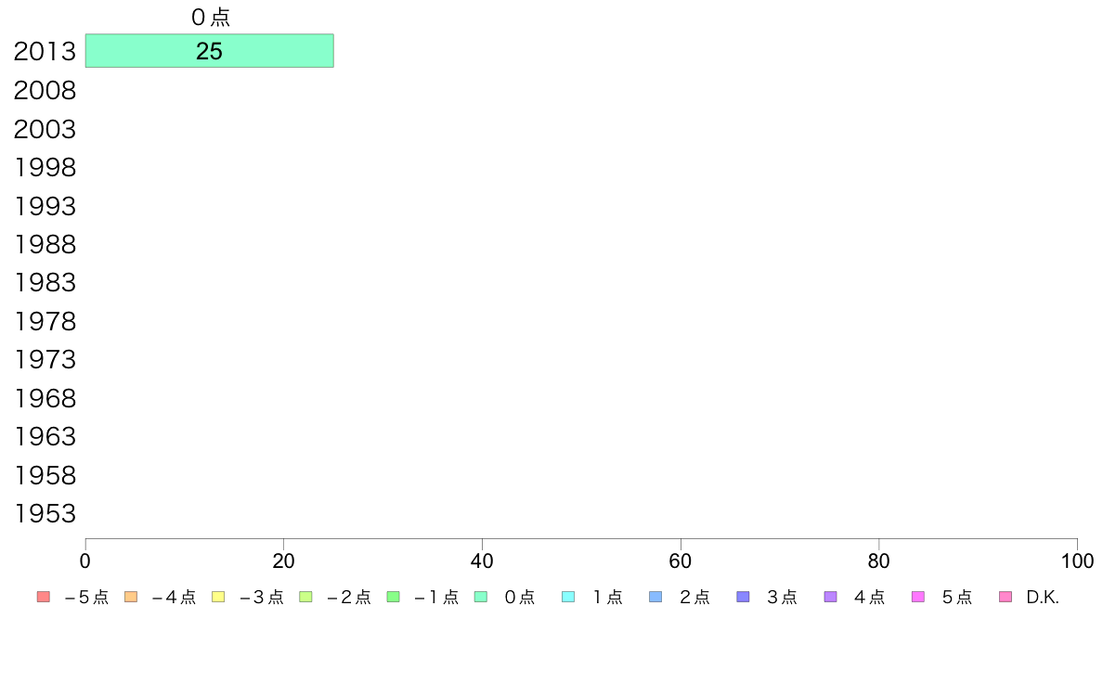The height and width of the screenshot is (683, 1103).
Task: Click the 2013 bar showing 25
Action: click(x=210, y=51)
